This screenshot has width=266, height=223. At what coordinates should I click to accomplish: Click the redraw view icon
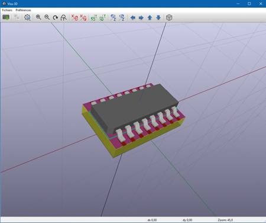(x=56, y=18)
